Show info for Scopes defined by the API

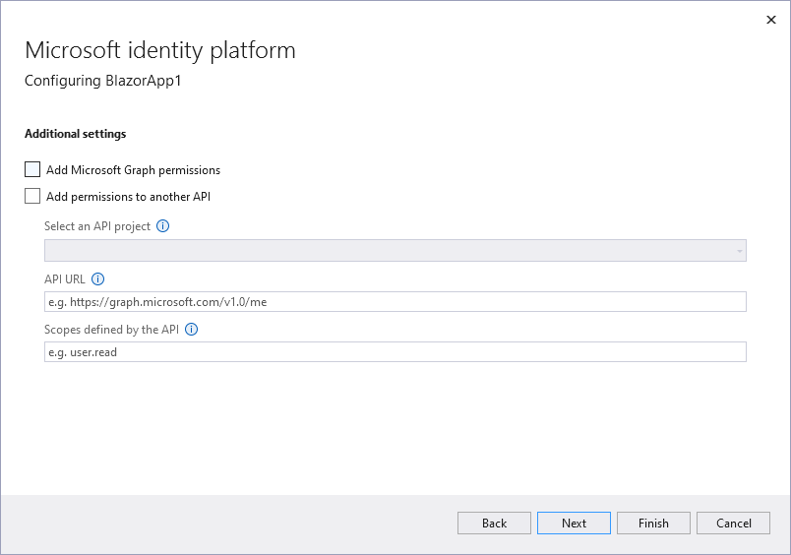tap(191, 330)
